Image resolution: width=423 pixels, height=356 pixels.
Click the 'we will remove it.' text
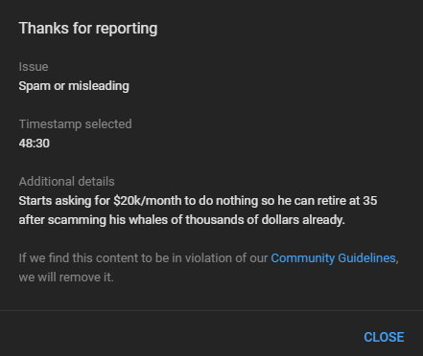point(66,278)
